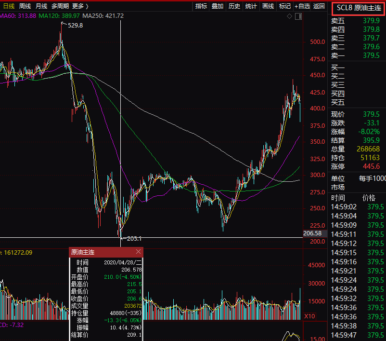Expand the 更多 periods menu
Screen dimensions: 386x341
pyautogui.click(x=80, y=6)
